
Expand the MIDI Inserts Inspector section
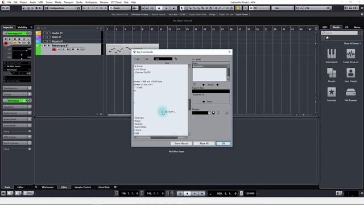pyautogui.click(x=17, y=137)
